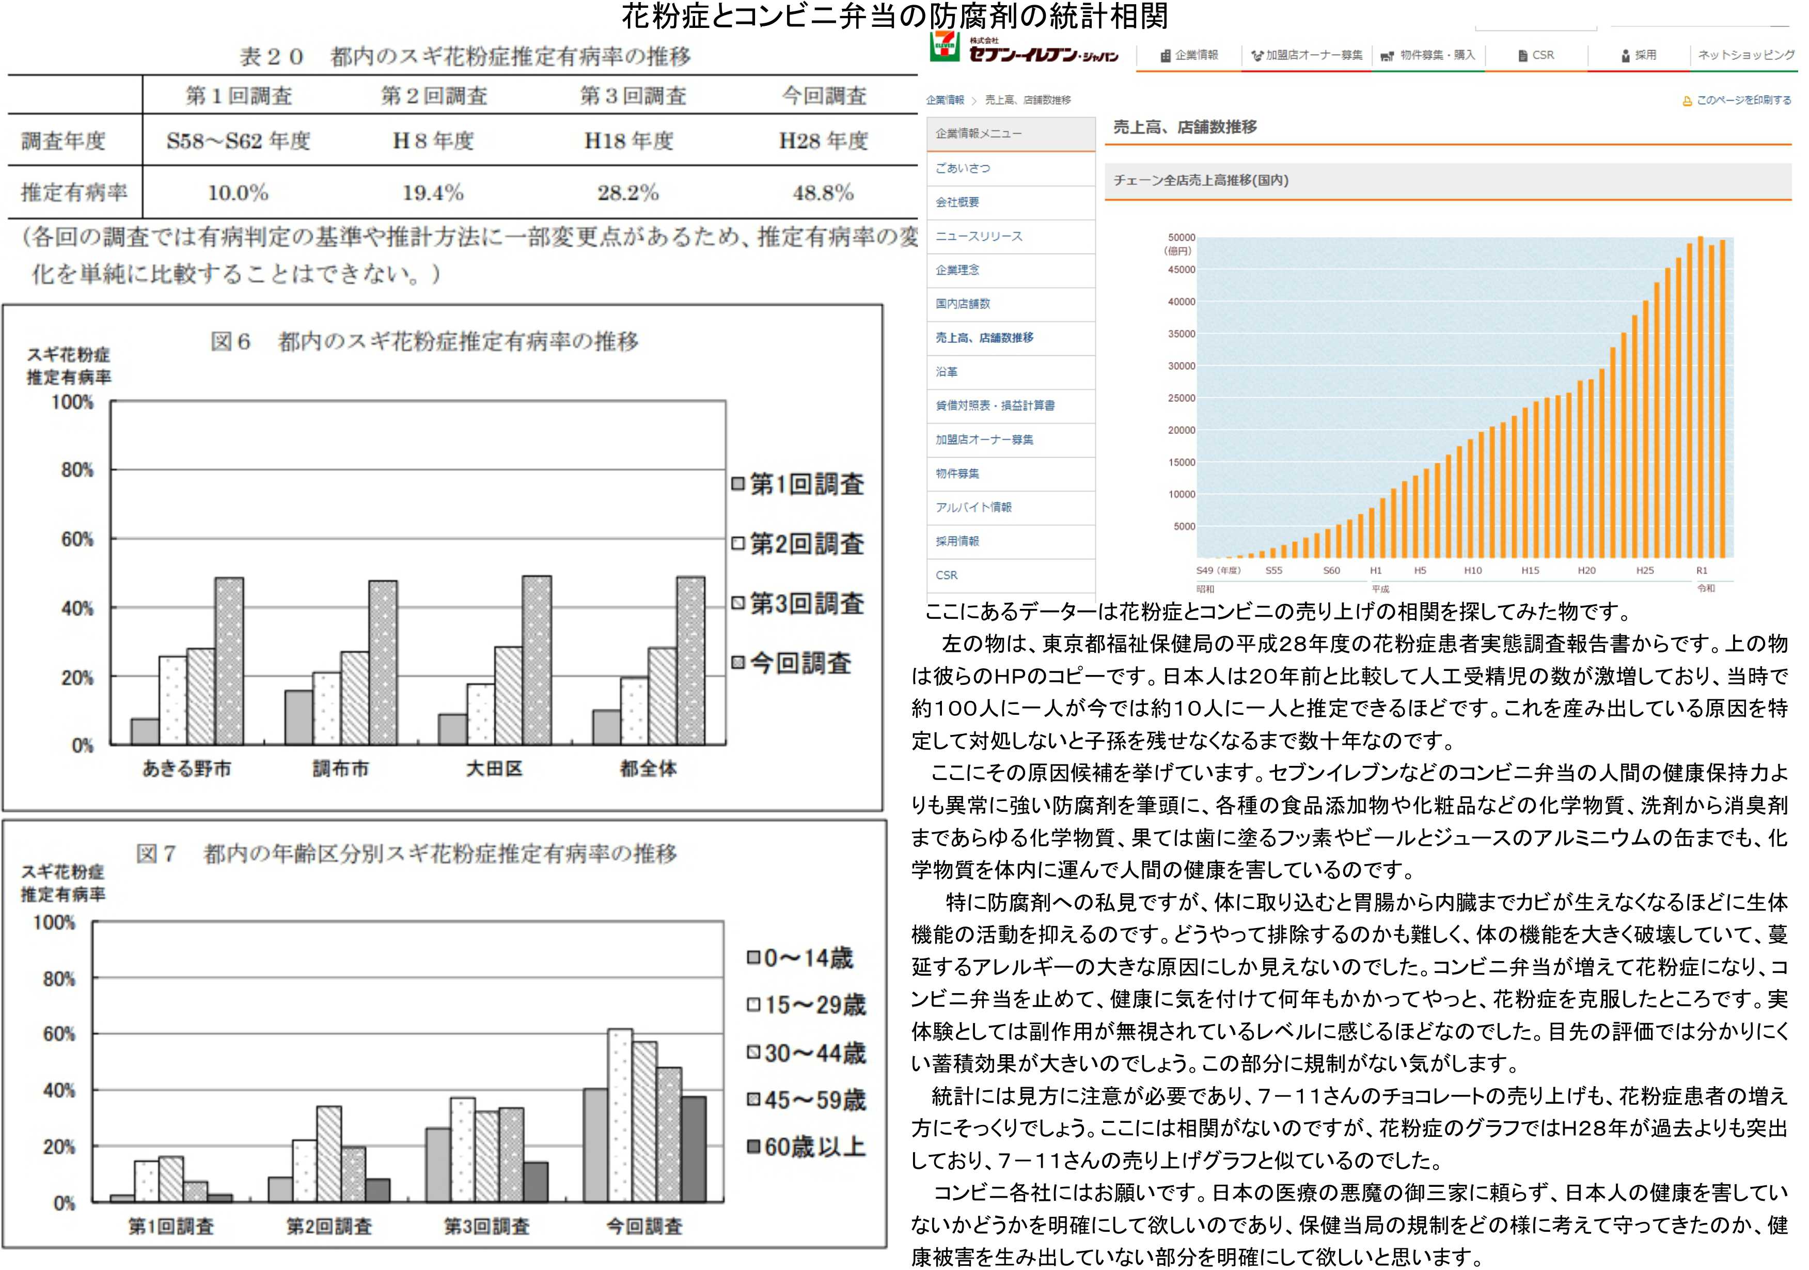The image size is (1809, 1270).
Task: Click the 図６ chart title
Action: [424, 342]
